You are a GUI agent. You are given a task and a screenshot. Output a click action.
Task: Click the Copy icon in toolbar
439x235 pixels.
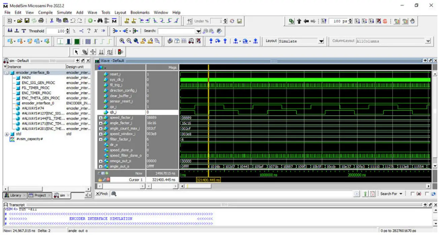pos(59,21)
